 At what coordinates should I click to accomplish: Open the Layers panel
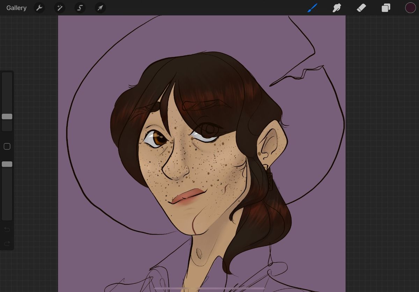[x=386, y=8]
